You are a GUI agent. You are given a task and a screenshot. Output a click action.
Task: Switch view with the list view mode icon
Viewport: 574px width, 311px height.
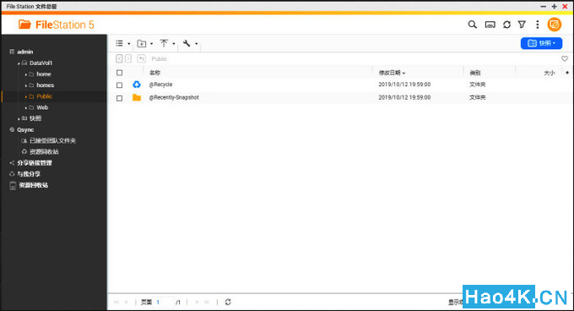tap(119, 43)
